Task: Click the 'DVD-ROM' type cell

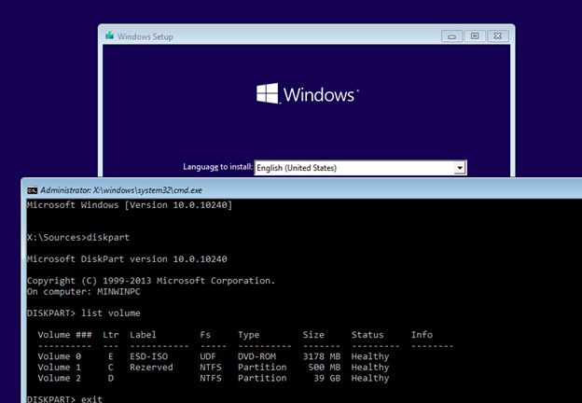Action: (x=256, y=356)
